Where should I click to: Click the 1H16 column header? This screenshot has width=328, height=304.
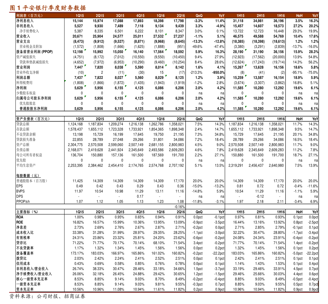[x=281, y=15]
